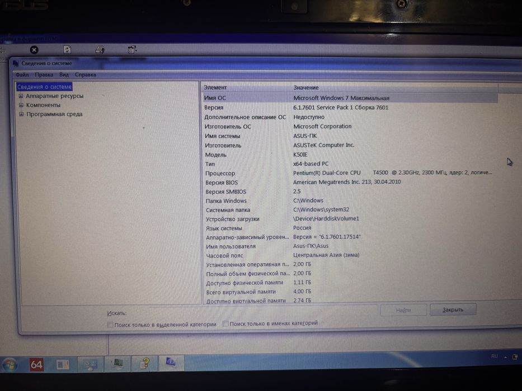Enable Поиск только в выделенной категории checkbox

(110, 325)
